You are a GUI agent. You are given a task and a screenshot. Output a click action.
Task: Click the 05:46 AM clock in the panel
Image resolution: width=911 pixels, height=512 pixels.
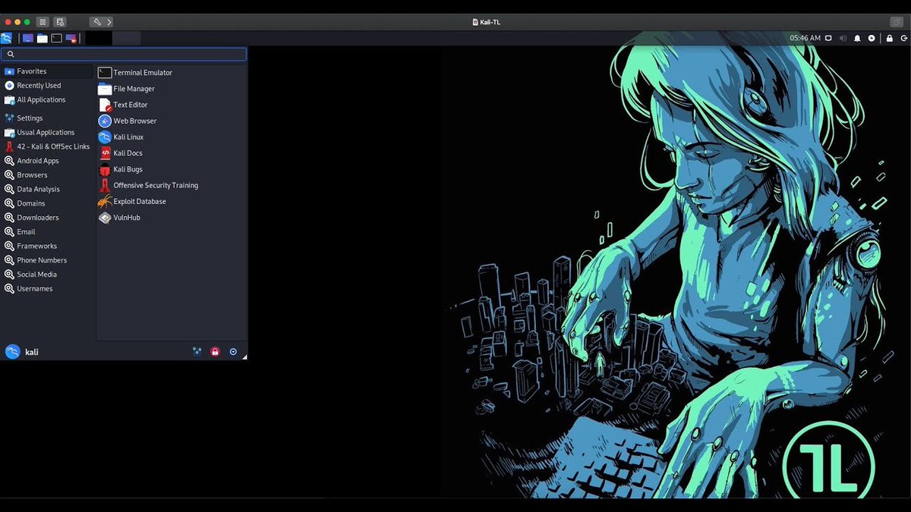tap(805, 38)
